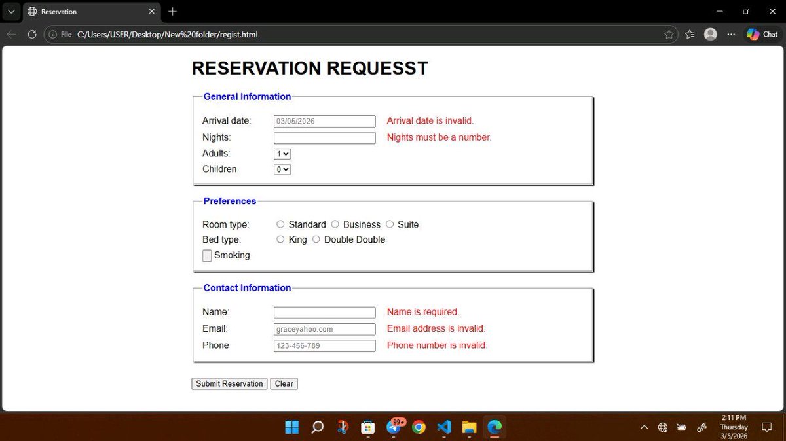Image resolution: width=786 pixels, height=441 pixels.
Task: Click Submit Reservation button
Action: tap(229, 384)
